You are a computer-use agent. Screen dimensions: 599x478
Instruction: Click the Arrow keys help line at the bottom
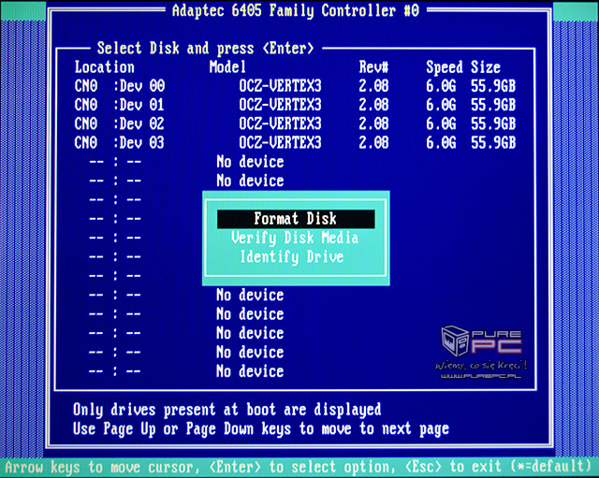coord(298,467)
